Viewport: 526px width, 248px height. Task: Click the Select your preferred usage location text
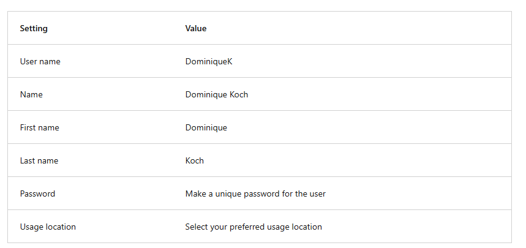pyautogui.click(x=254, y=227)
